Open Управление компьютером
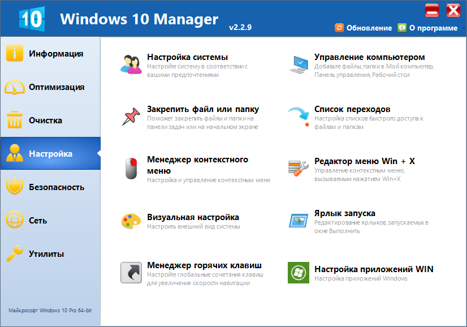 [370, 57]
